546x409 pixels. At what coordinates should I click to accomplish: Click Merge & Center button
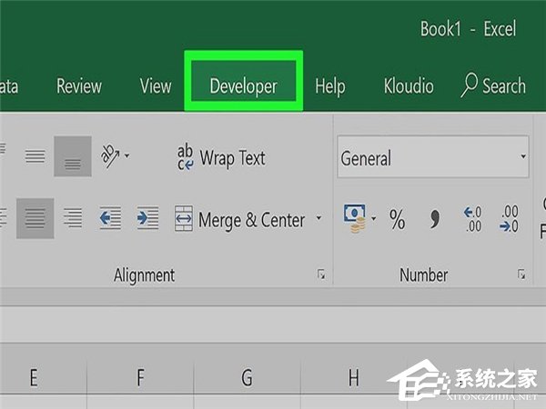[240, 219]
